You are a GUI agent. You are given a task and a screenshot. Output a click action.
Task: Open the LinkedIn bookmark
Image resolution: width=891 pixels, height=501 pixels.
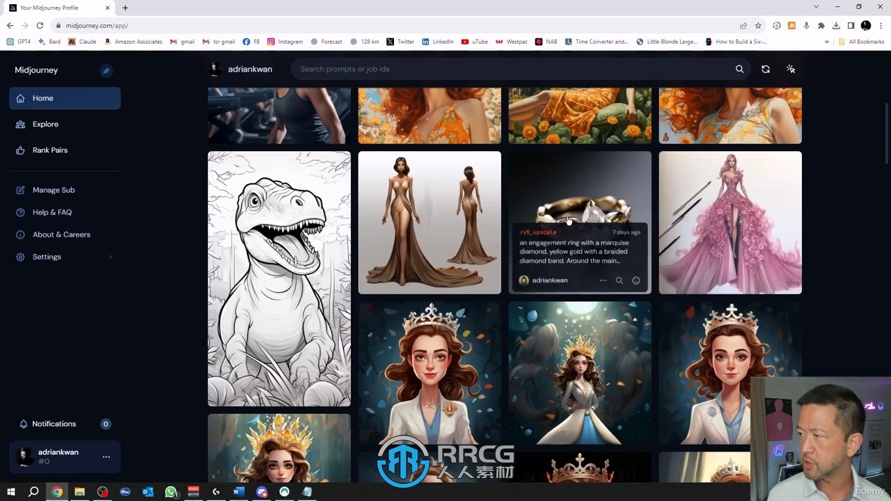pos(438,42)
